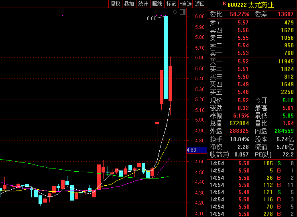Open the 复权 adjustment menu
Screen dimensions: 297x217
tap(115, 4)
